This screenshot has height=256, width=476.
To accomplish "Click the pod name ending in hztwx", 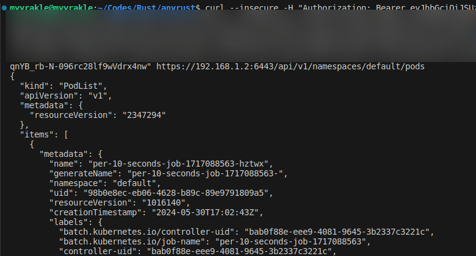I will click(x=179, y=164).
